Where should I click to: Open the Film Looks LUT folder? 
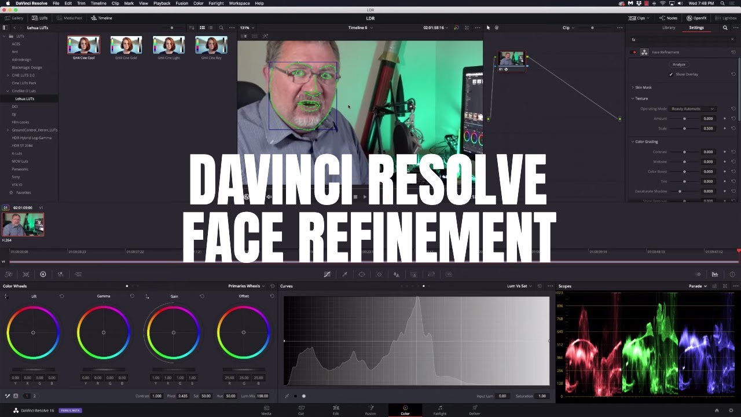pyautogui.click(x=20, y=122)
